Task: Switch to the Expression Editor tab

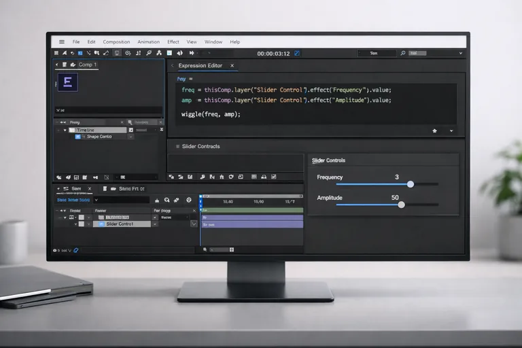Action: coord(200,66)
